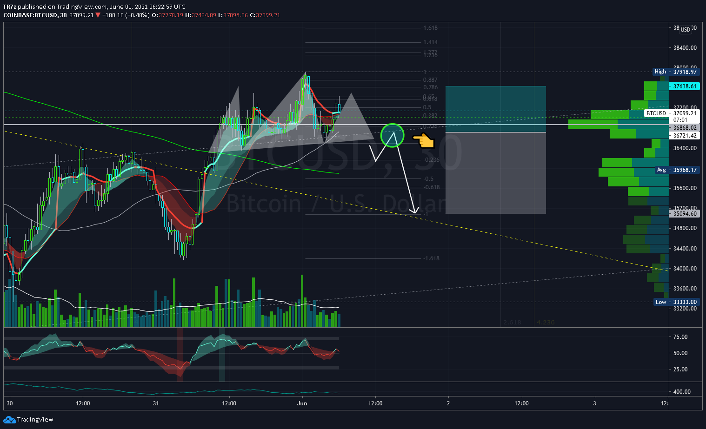Viewport: 706px width, 429px height.
Task: Click the 400.00 value on bottom indicator axis
Action: pyautogui.click(x=682, y=392)
